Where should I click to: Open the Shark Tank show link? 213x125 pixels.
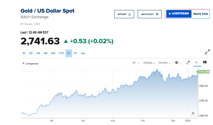click(201, 14)
